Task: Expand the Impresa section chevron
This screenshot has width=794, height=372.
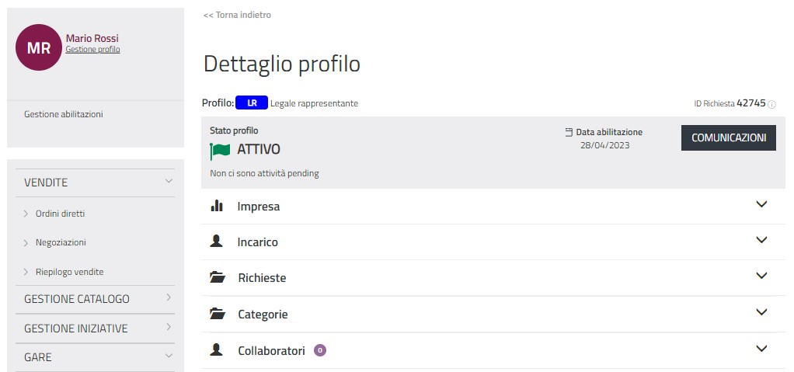Action: click(761, 205)
